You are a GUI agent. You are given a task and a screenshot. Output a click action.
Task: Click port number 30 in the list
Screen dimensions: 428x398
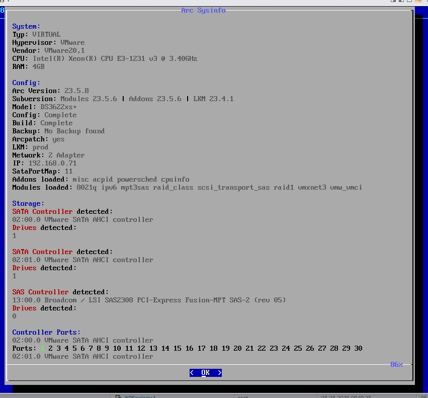pos(359,348)
